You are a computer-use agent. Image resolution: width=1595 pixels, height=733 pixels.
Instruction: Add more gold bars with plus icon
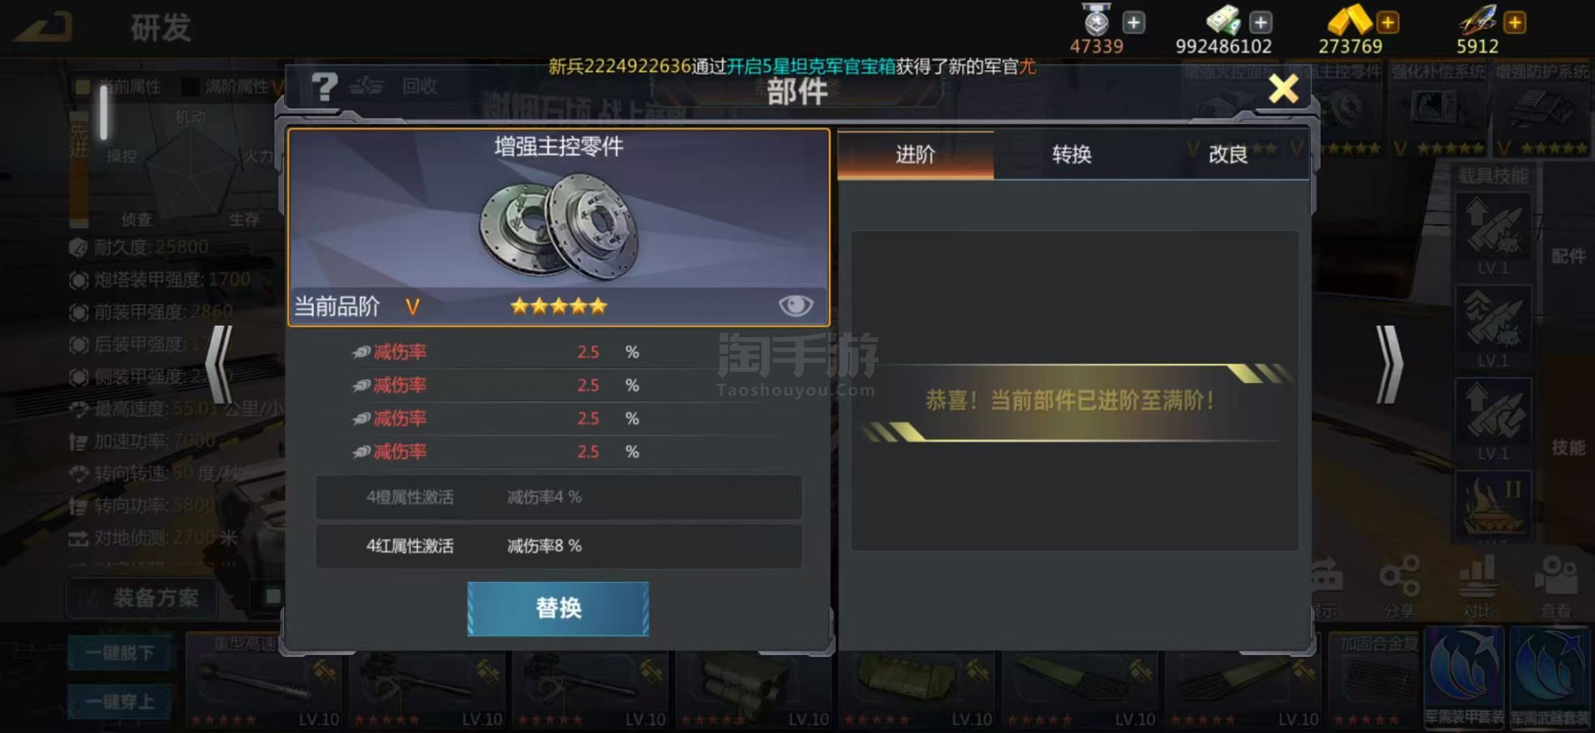[x=1388, y=23]
